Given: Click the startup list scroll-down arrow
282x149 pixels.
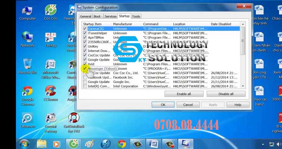Looking at the screenshot, I should (x=243, y=86).
